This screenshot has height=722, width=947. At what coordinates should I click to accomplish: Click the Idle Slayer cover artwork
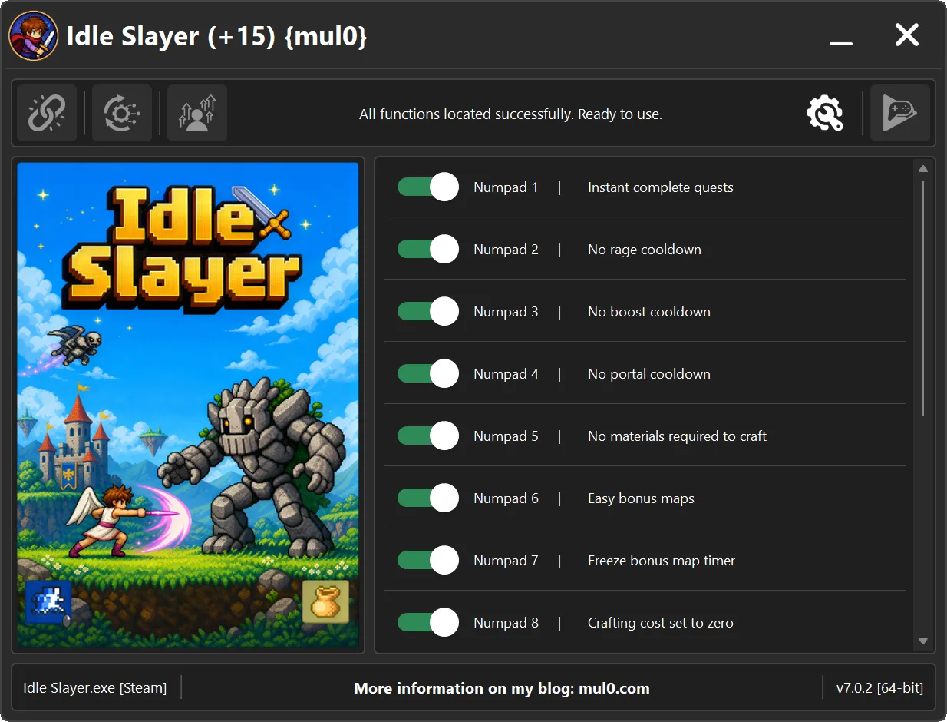coord(188,405)
